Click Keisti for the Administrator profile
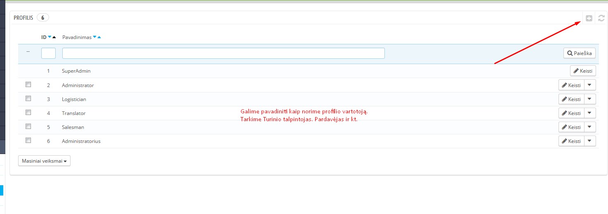 (x=571, y=85)
